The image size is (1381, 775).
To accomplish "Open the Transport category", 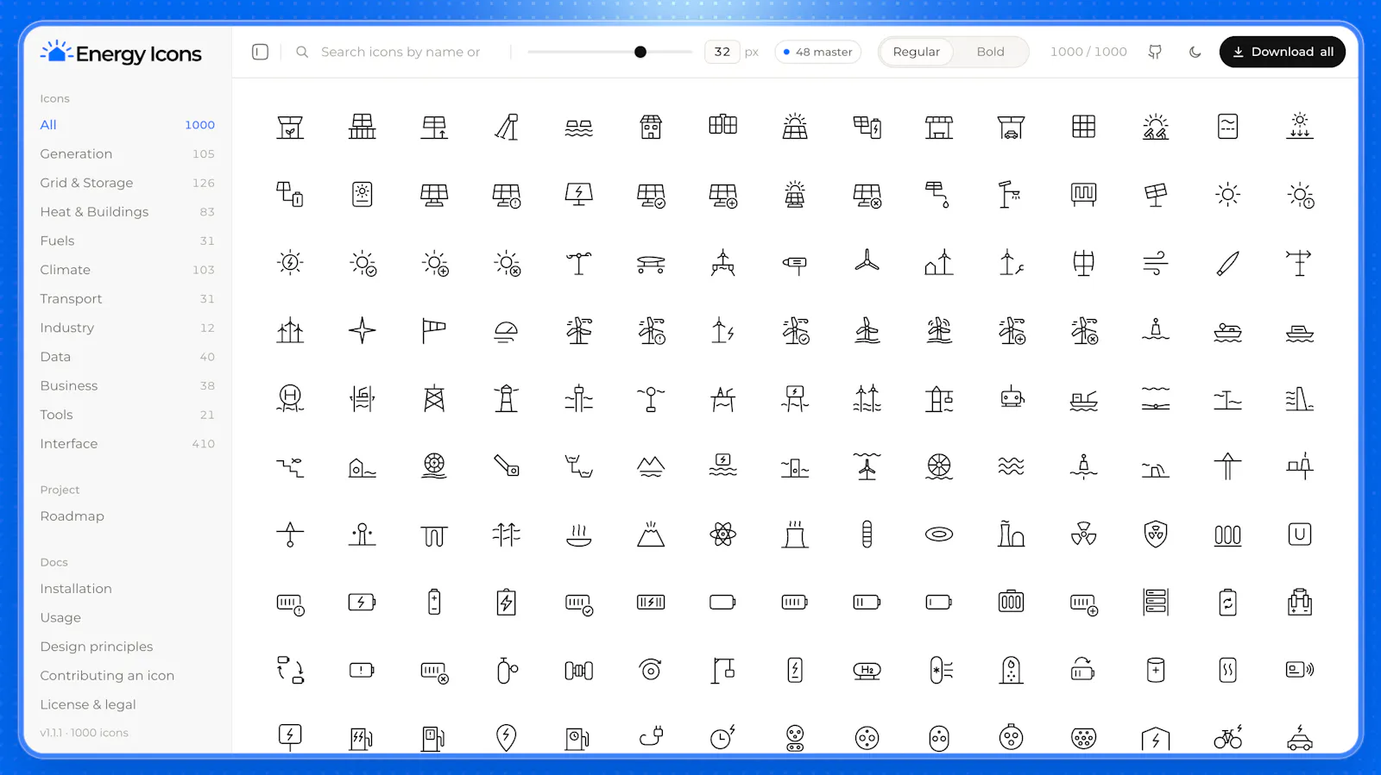I will (x=127, y=298).
